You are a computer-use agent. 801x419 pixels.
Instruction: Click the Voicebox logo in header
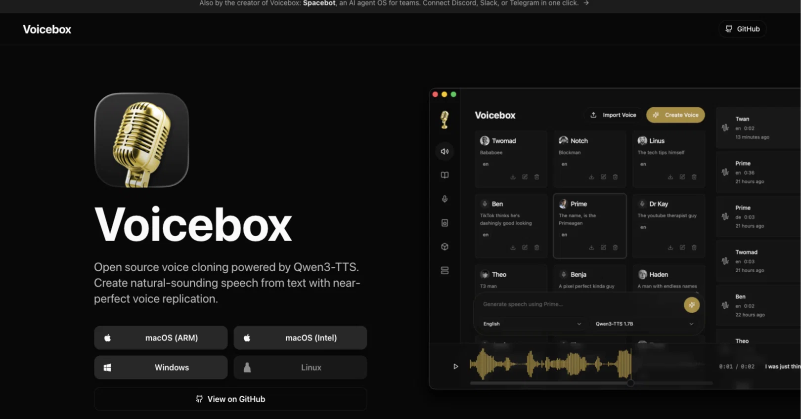click(47, 29)
